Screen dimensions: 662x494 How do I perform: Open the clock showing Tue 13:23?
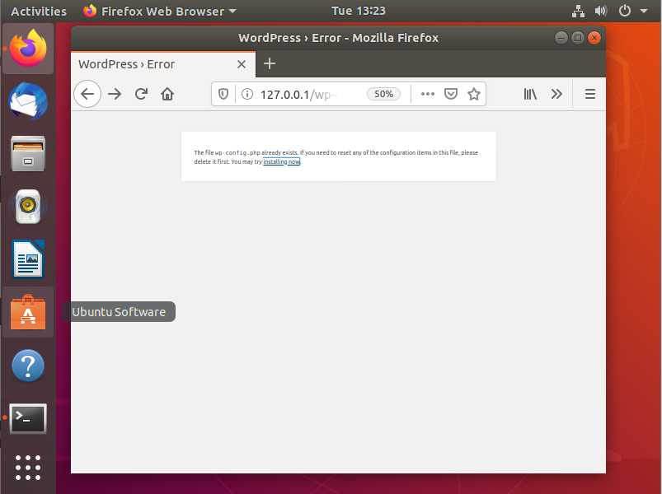click(x=359, y=11)
